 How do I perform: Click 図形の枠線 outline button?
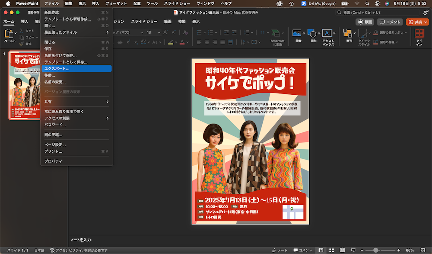(x=386, y=42)
